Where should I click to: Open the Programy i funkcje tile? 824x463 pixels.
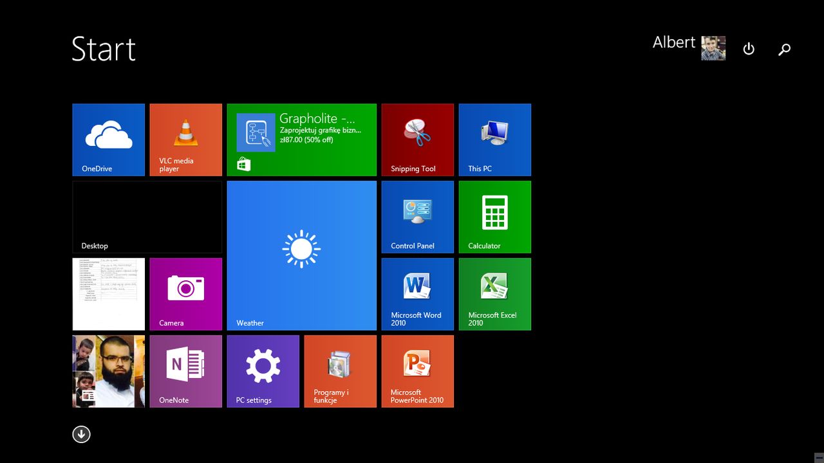pos(341,371)
